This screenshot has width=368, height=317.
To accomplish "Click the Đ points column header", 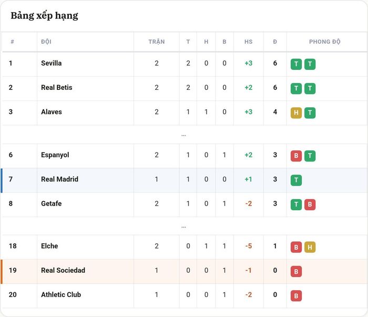I will tap(275, 42).
